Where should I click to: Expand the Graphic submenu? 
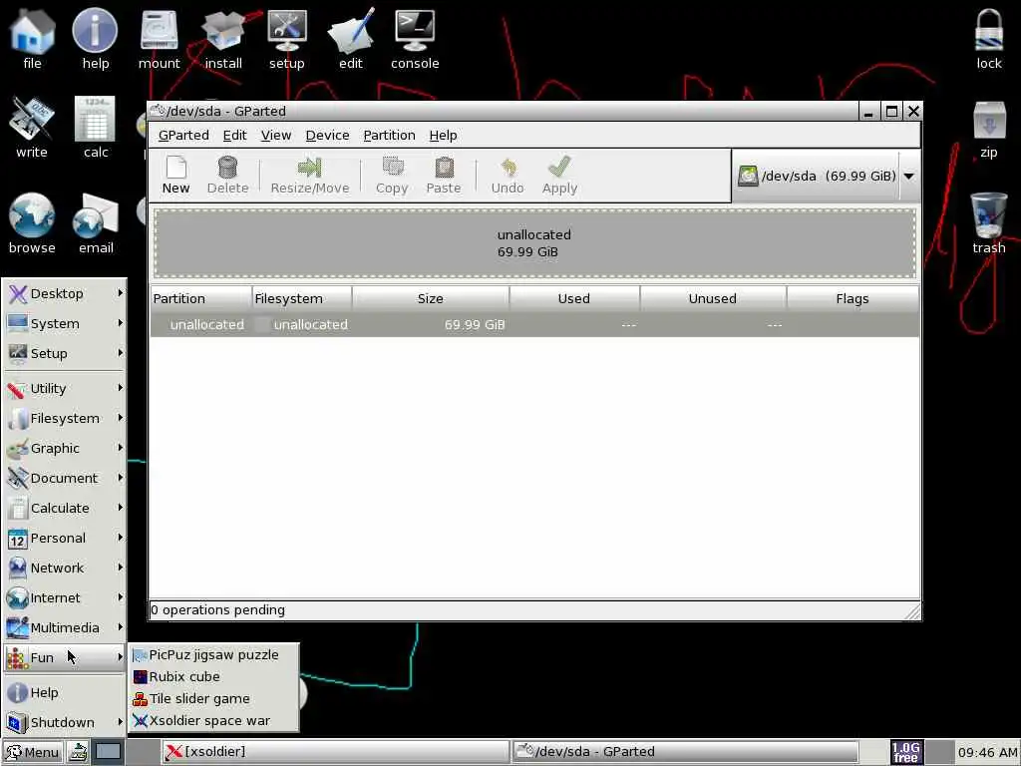click(65, 449)
